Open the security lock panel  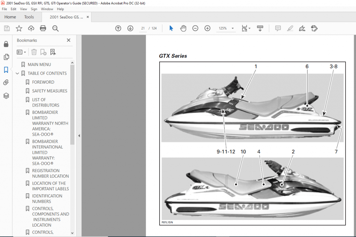tap(6, 44)
